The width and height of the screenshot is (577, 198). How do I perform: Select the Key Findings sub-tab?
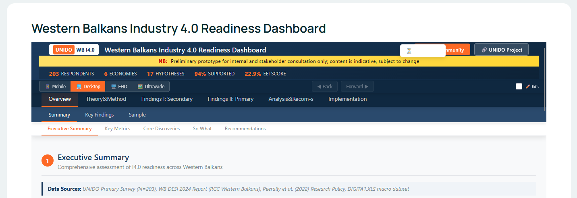(100, 115)
